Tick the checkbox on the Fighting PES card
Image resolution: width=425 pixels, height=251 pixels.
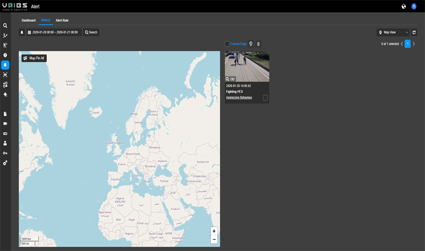[265, 98]
